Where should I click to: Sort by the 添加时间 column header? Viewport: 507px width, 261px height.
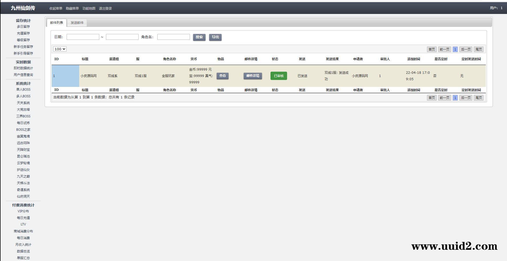(413, 59)
